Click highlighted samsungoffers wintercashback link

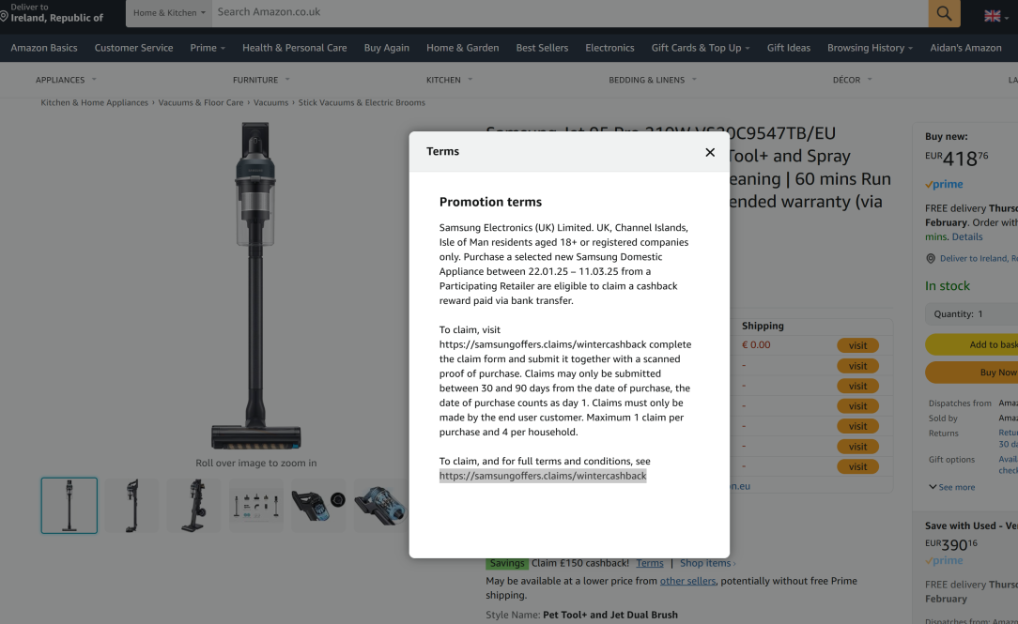(x=543, y=476)
